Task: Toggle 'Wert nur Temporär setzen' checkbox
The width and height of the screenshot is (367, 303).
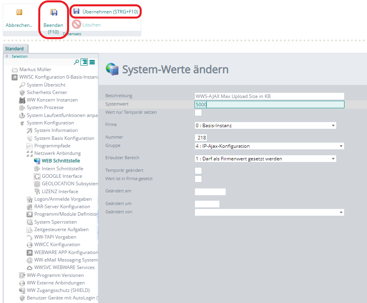Action: pyautogui.click(x=198, y=113)
